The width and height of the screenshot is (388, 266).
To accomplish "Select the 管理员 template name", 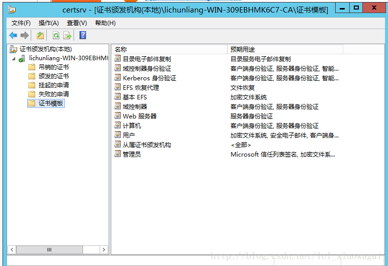I will point(132,155).
